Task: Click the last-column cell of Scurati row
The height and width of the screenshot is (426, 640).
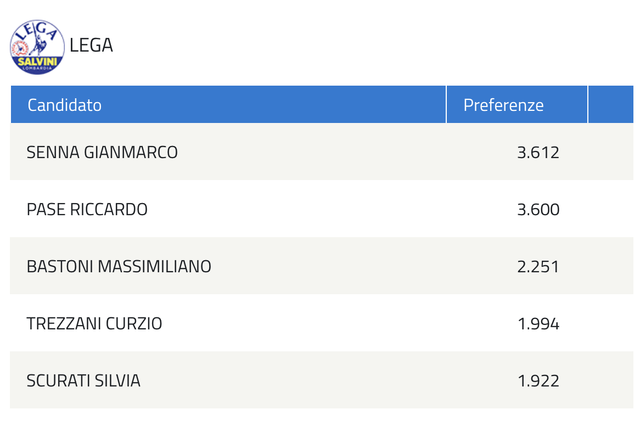Action: [x=610, y=380]
